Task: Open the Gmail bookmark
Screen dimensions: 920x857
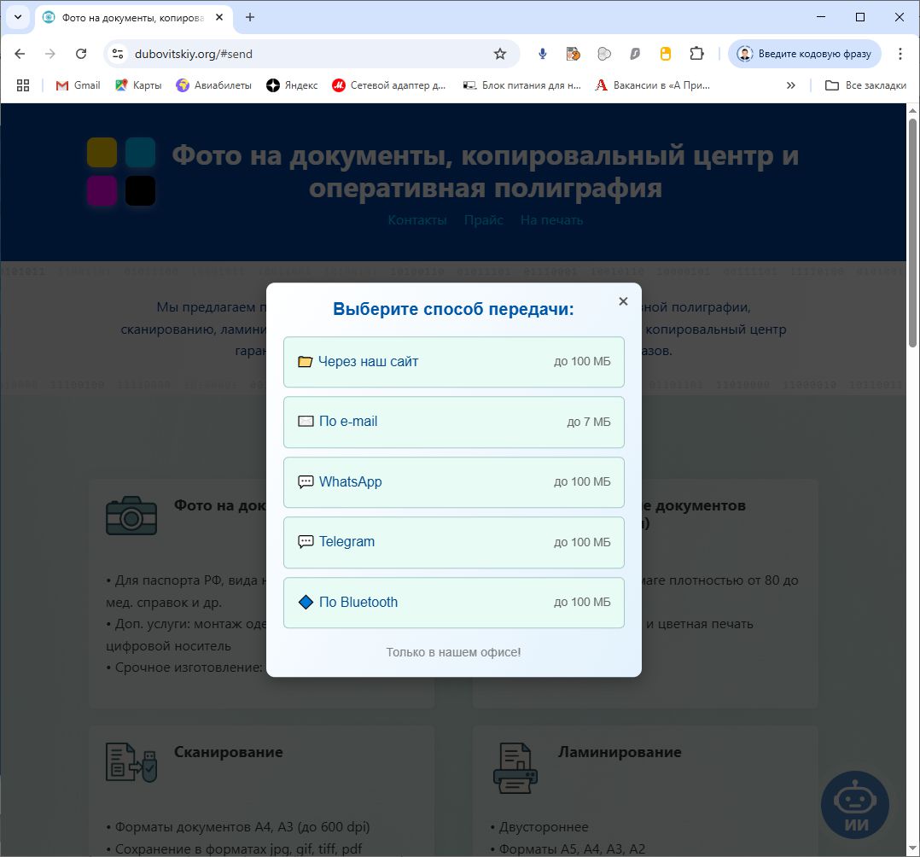Action: tap(78, 85)
